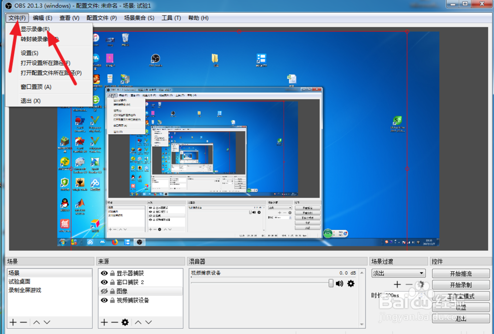The height and width of the screenshot is (334, 494).
Task: Choose 转封装录像 from the File menu
Action: click(x=40, y=39)
